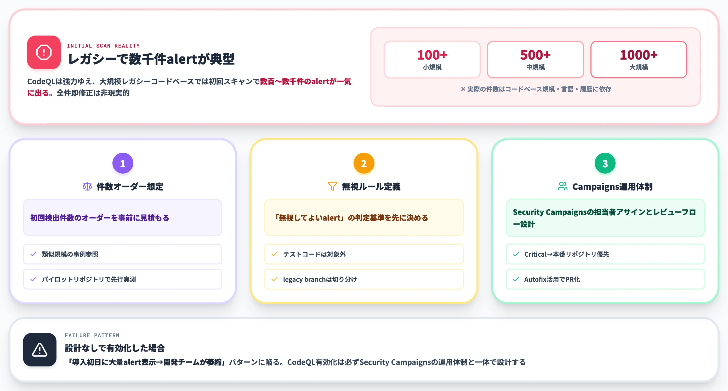
Task: Click list item パイロットリポジトリで先行実測
Action: [123, 279]
